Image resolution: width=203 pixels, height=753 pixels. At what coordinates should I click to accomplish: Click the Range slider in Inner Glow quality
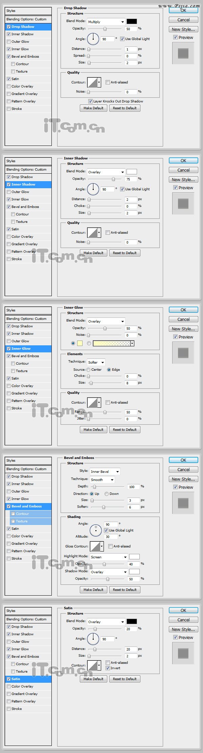pyautogui.click(x=105, y=412)
